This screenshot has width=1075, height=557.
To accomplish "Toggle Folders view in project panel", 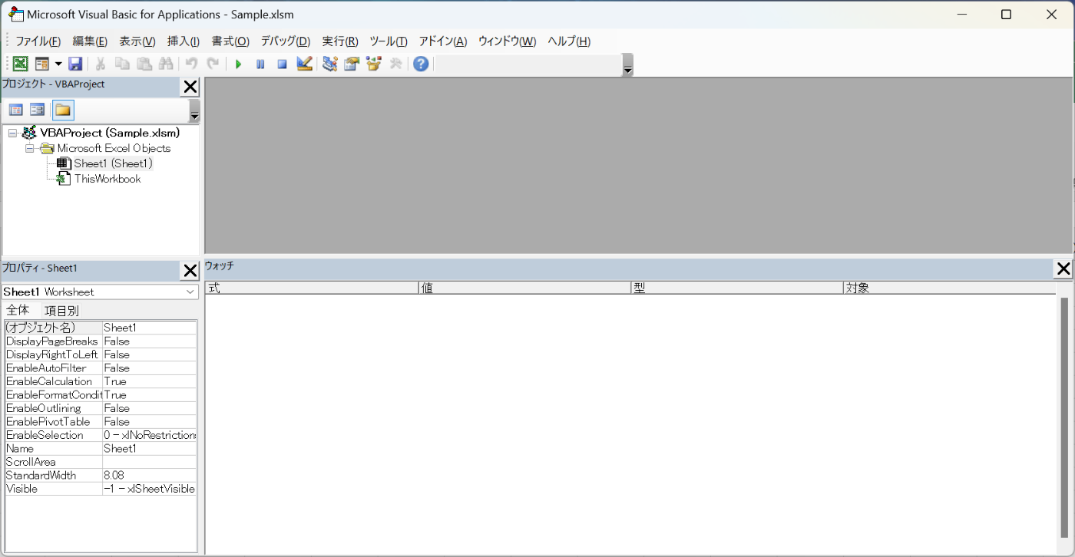I will click(x=63, y=110).
